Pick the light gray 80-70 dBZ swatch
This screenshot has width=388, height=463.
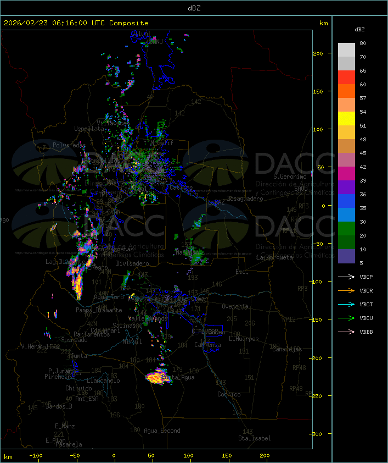(x=346, y=50)
